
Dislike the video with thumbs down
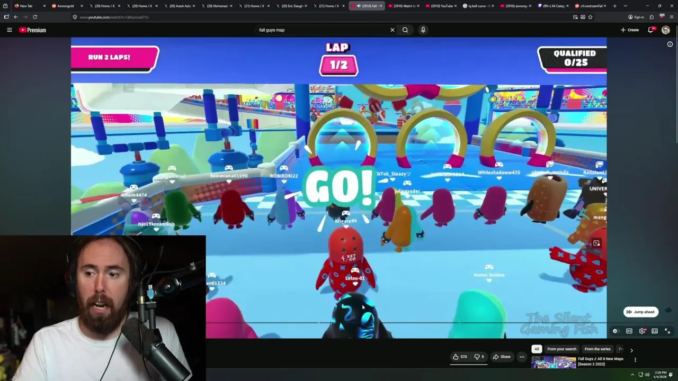479,357
